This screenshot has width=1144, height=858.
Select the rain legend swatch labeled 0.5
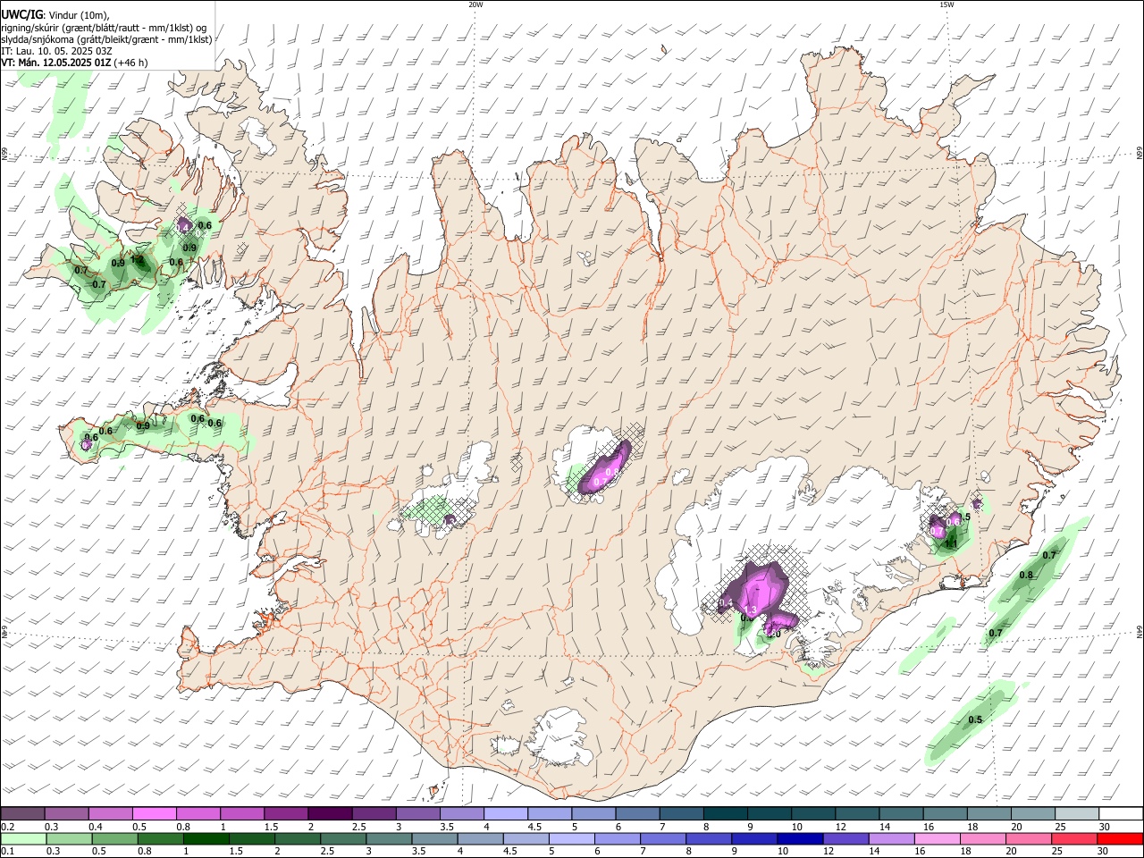[x=114, y=838]
